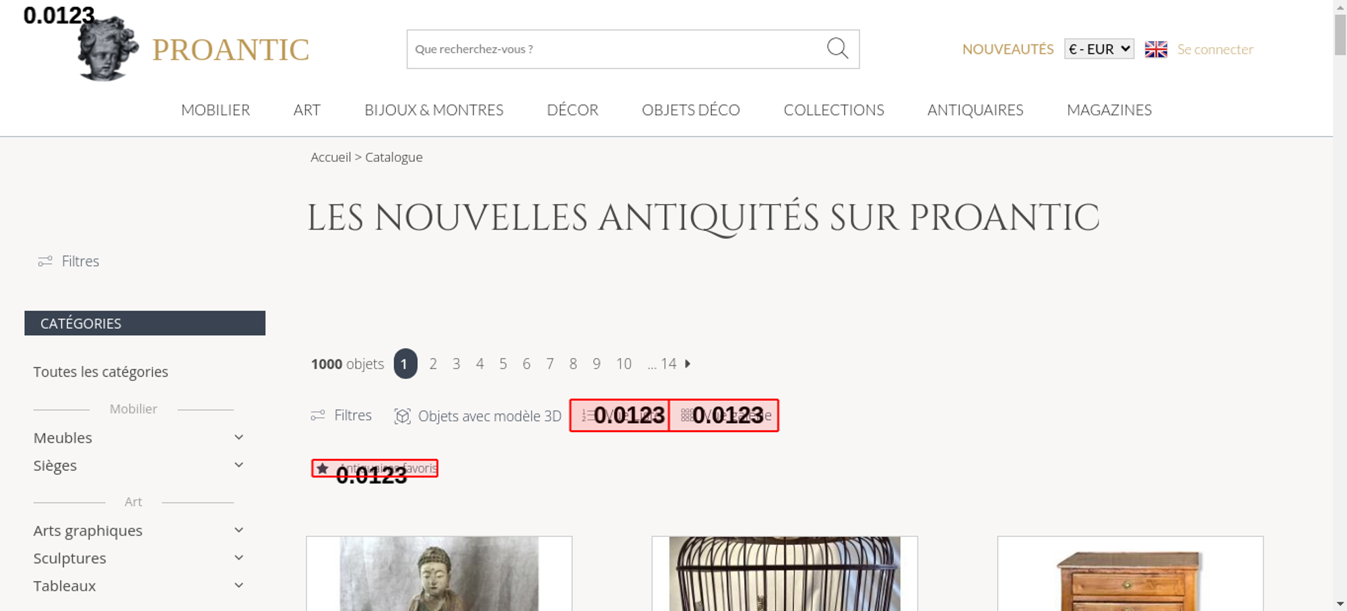The height and width of the screenshot is (611, 1347).
Task: Open the 3D model cube icon filter
Action: point(402,417)
